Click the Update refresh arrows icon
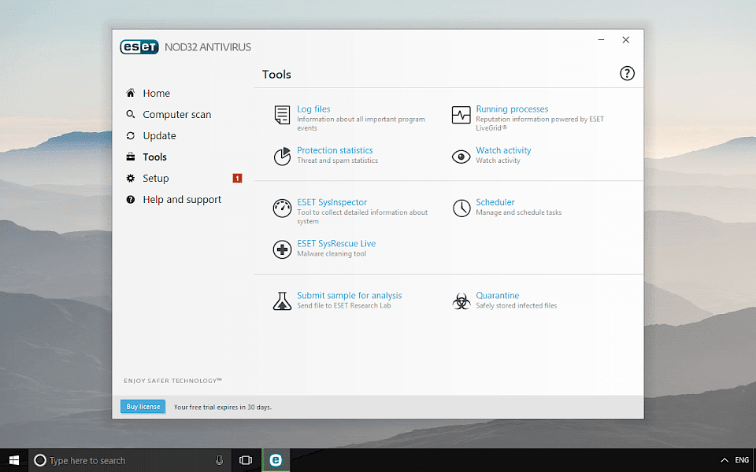 click(130, 135)
